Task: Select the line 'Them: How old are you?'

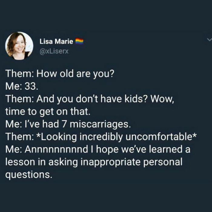Action: (60, 74)
